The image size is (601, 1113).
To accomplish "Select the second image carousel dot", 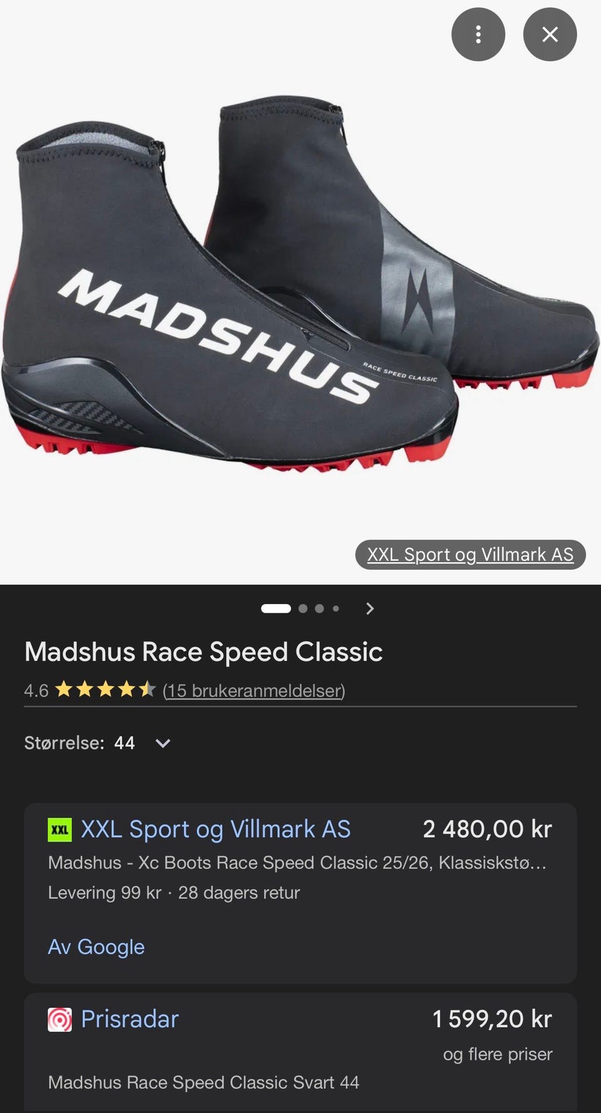I will click(x=303, y=608).
